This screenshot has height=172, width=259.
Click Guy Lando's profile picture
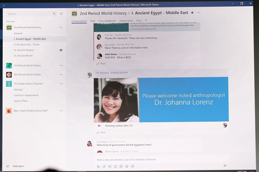[x=99, y=46]
